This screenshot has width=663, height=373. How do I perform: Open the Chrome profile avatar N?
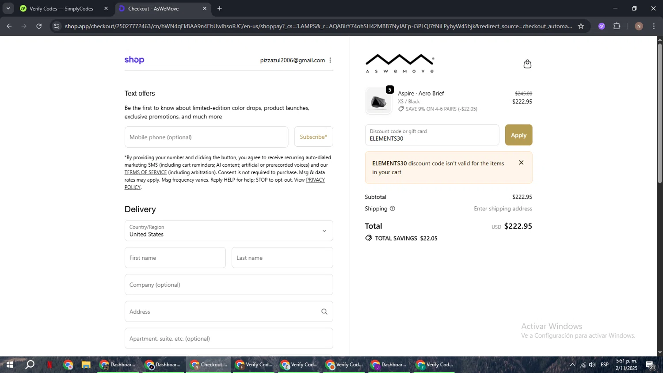[x=639, y=26]
